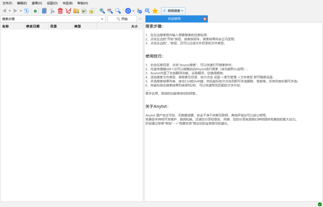Open the 帮助(H) menu
Viewport: 323px width, 207px height.
[83, 3]
